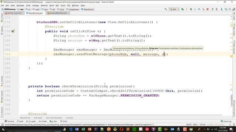Open Excel from the Windows taskbar
This screenshot has height=132, width=236.
[x=83, y=129]
